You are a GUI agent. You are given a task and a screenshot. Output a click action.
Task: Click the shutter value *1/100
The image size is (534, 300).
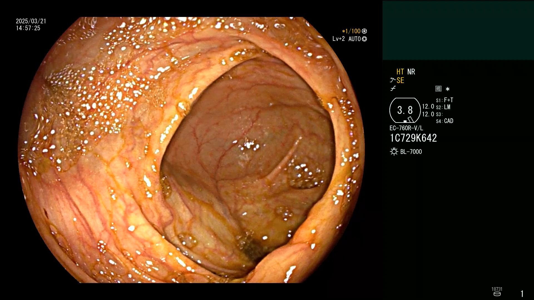[351, 31]
